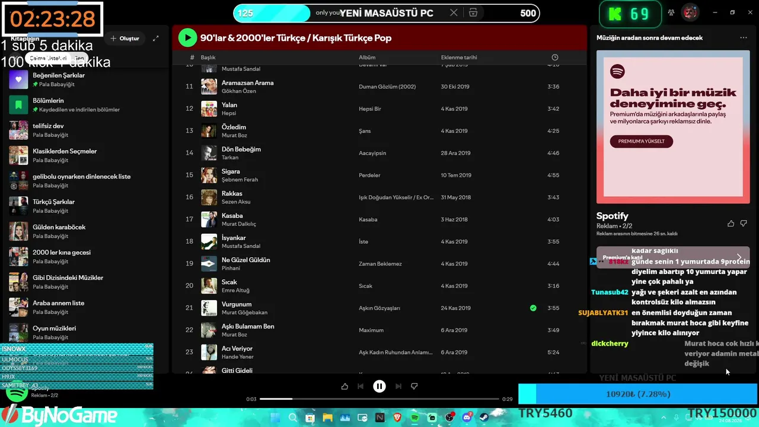Image resolution: width=759 pixels, height=427 pixels.
Task: Open the user profile avatar menu
Action: coord(690,12)
